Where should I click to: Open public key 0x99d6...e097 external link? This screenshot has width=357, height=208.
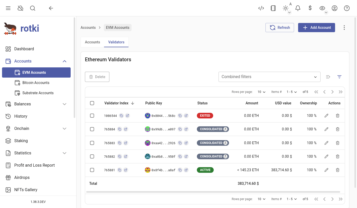pos(186,129)
